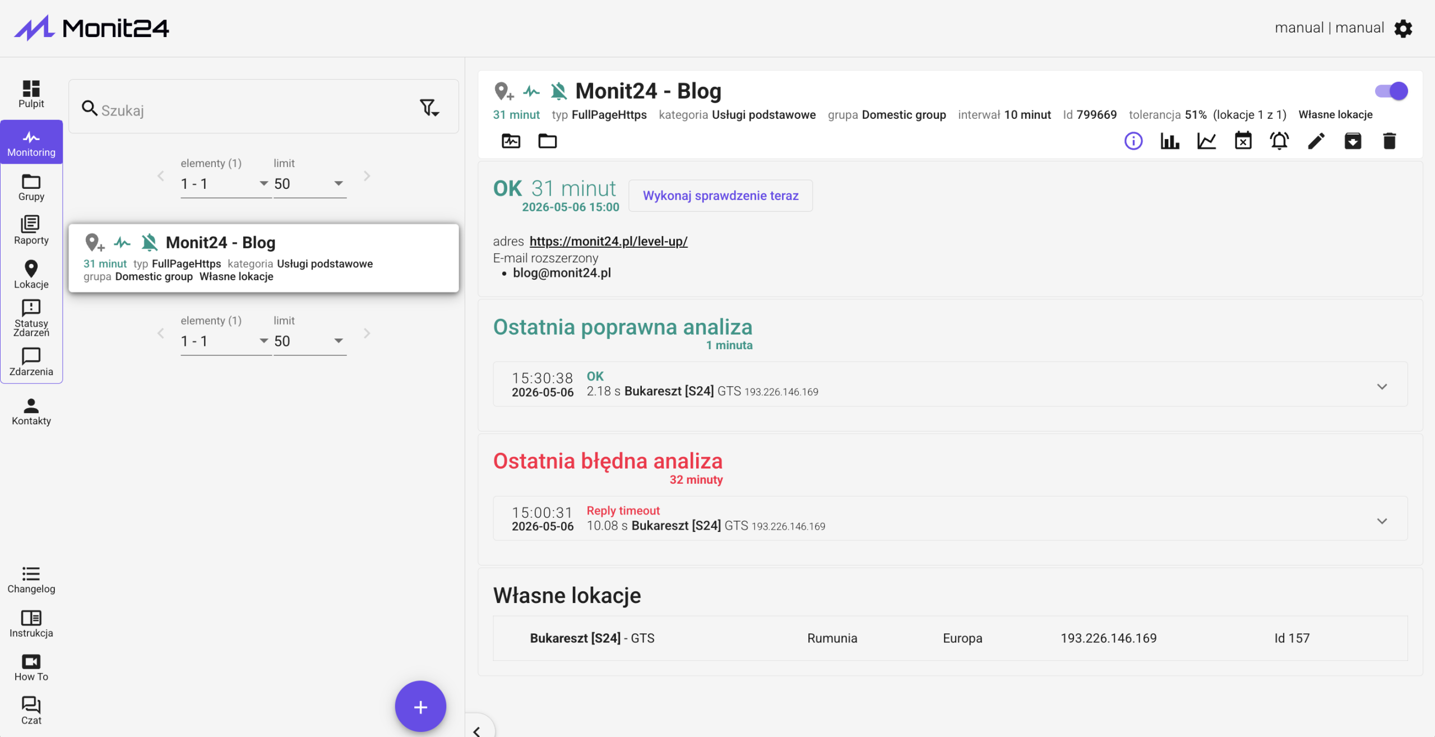This screenshot has height=737, width=1435.
Task: Click the Rumunia cell in the location row
Action: [x=832, y=638]
